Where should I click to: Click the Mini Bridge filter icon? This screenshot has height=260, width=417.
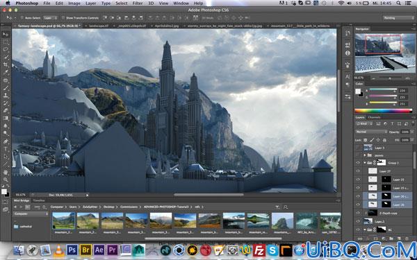pos(277,207)
